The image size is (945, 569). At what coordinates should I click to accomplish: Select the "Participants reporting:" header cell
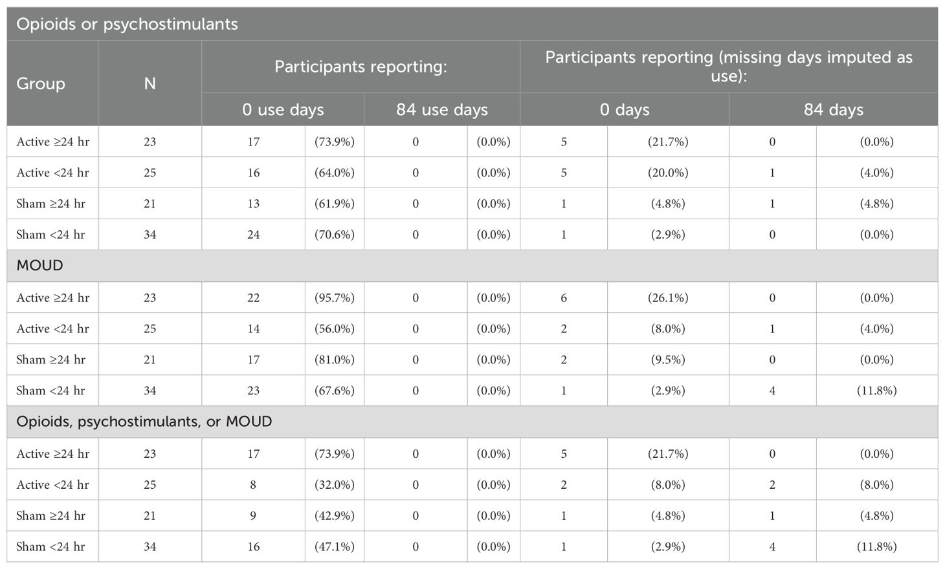tap(361, 67)
